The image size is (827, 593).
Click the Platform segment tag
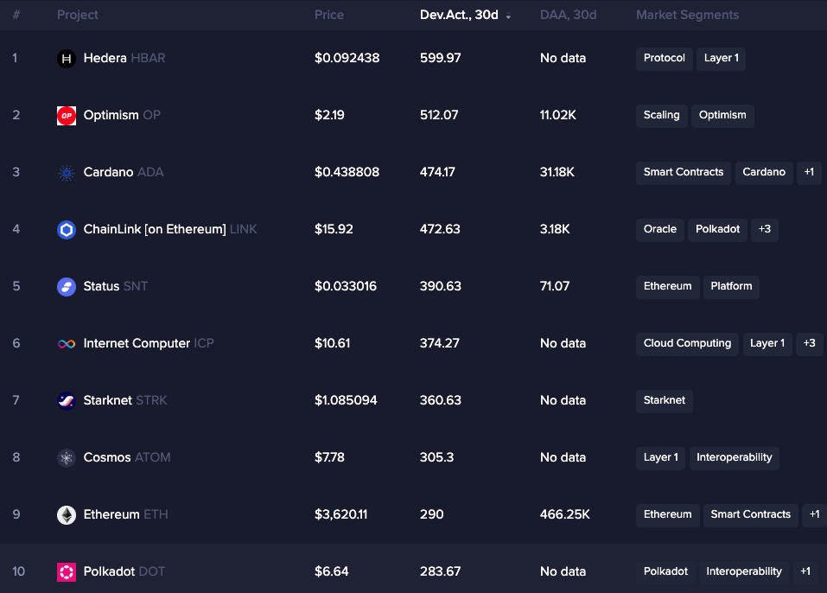click(731, 286)
